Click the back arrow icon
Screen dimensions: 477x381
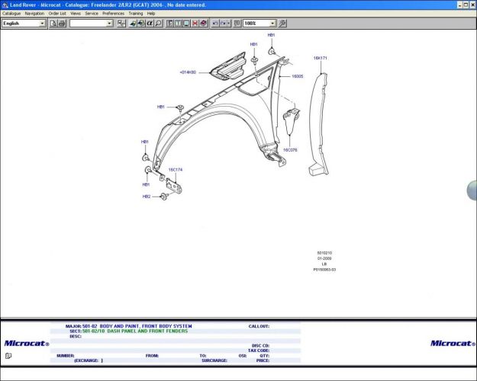pyautogui.click(x=215, y=24)
